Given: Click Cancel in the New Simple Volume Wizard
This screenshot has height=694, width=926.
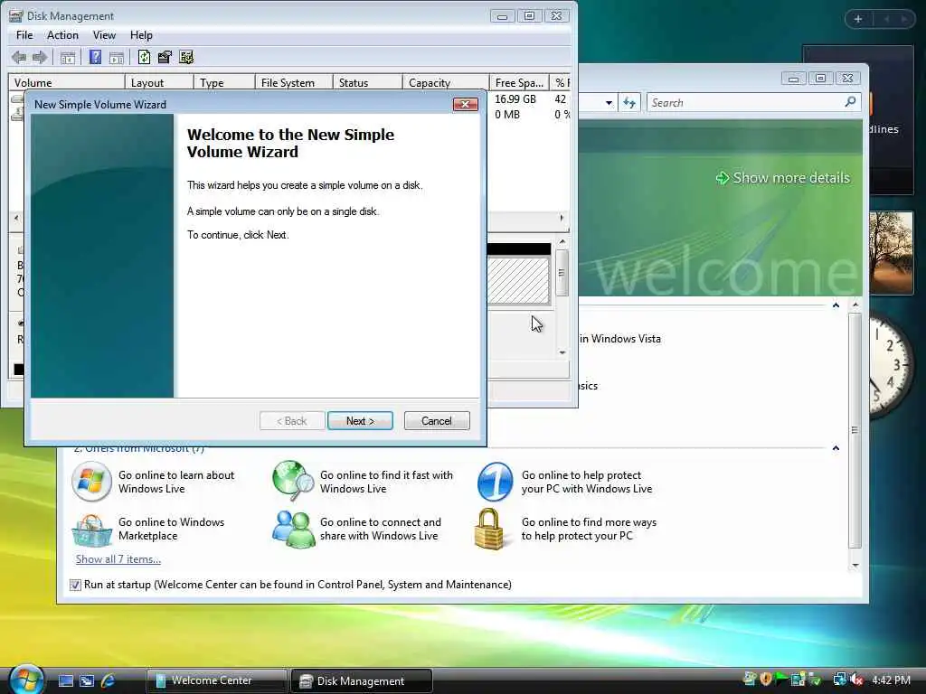Looking at the screenshot, I should coord(437,421).
